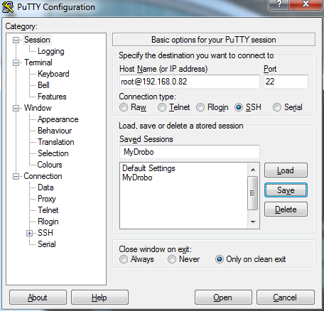Set close window on exit to Never

(172, 259)
